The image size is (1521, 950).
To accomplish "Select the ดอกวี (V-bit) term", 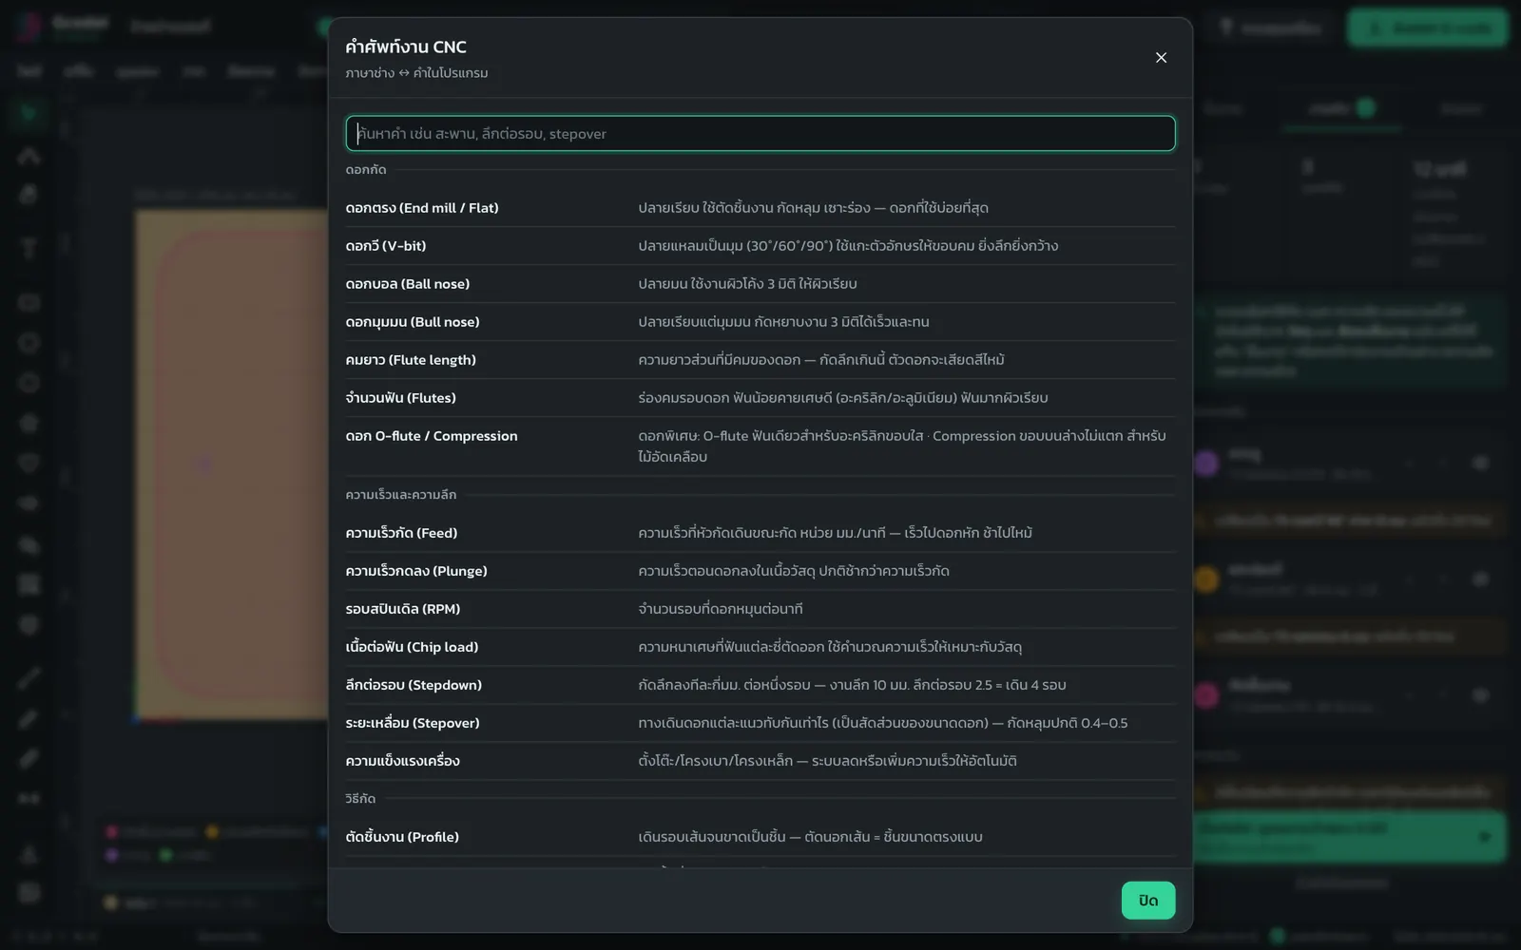I will pyautogui.click(x=386, y=246).
